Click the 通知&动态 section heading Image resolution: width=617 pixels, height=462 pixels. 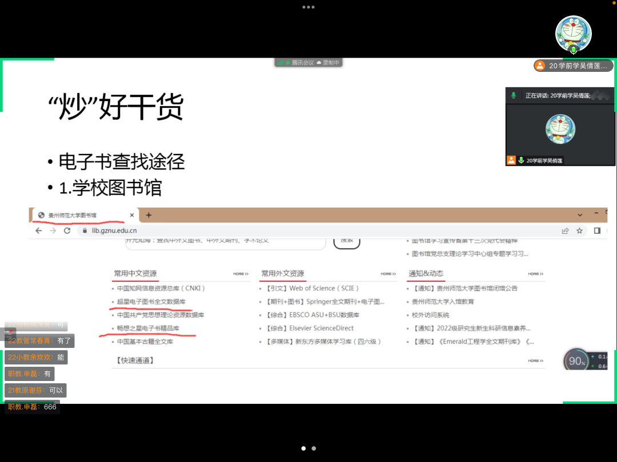(426, 274)
